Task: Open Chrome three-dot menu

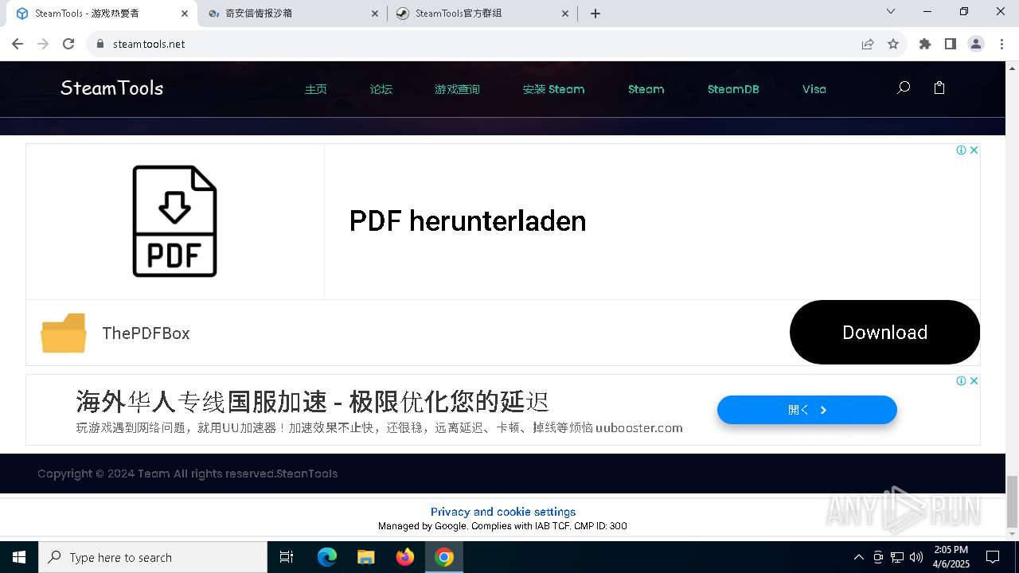Action: click(1001, 44)
